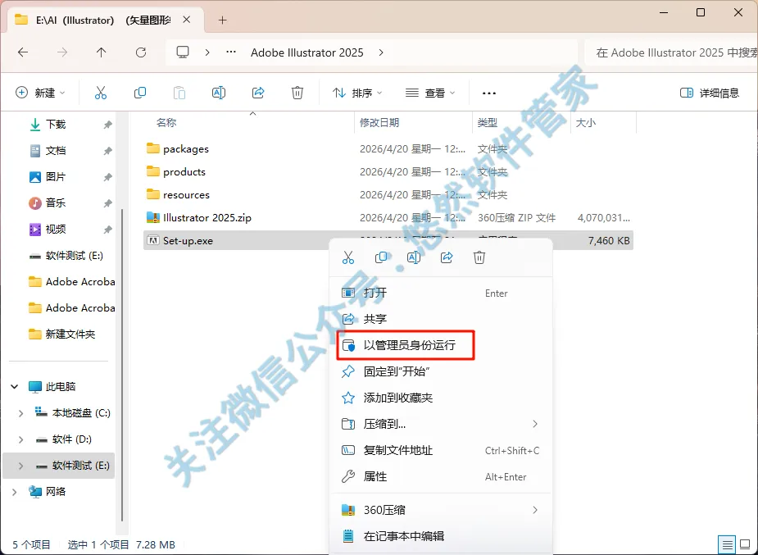Click the Rename icon in the toolbar
The image size is (758, 555).
[219, 93]
